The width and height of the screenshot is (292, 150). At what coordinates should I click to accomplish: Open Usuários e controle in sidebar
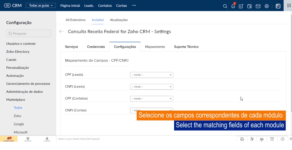pos(21,44)
